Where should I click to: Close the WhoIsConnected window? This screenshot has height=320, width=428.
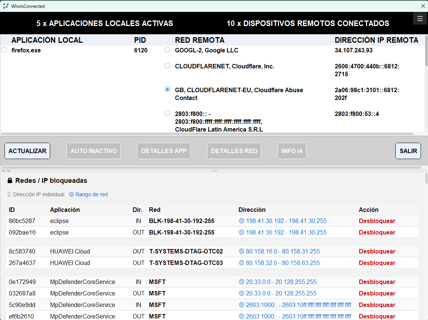[423, 6]
